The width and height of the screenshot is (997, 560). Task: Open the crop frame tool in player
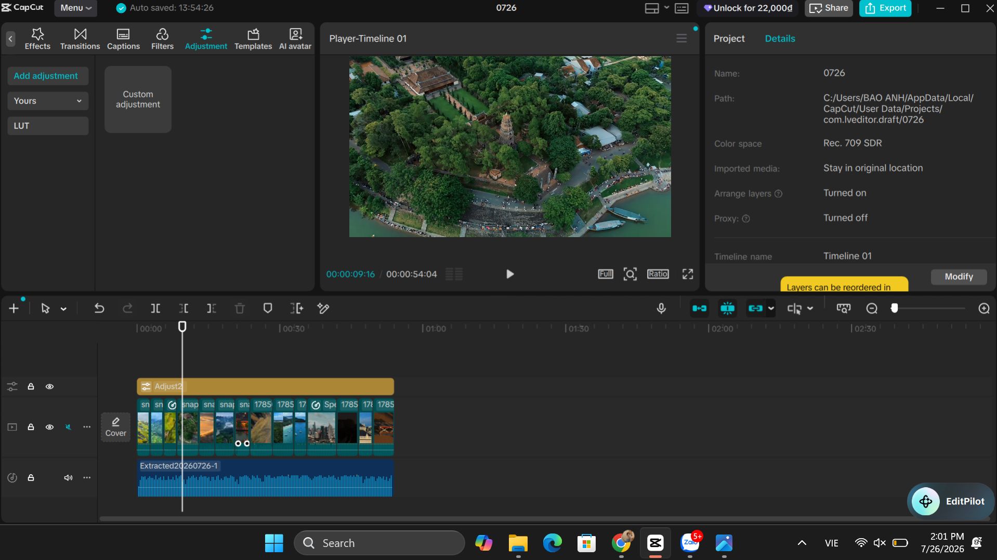(630, 274)
